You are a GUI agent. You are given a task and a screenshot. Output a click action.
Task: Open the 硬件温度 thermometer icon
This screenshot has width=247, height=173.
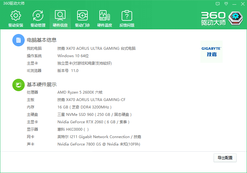coord(105,15)
